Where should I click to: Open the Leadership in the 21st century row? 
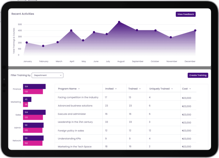[75, 122]
